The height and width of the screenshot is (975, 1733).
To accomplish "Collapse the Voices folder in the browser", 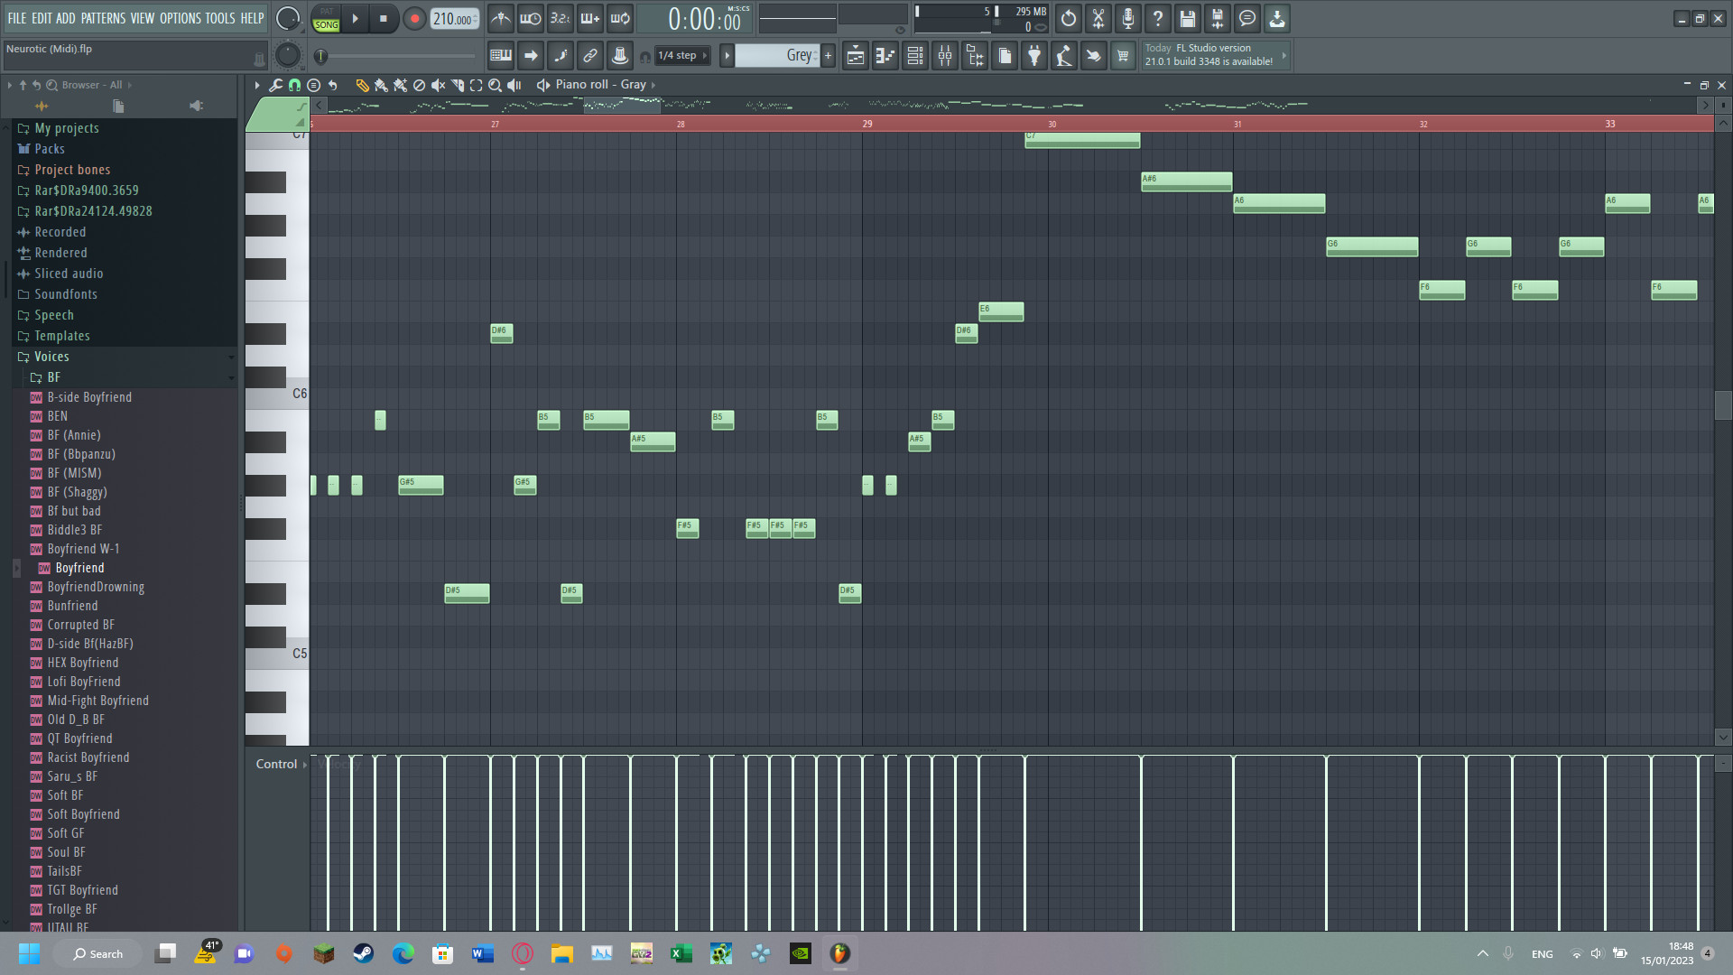I will point(51,357).
